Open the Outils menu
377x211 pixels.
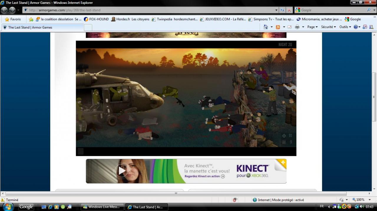[345, 27]
